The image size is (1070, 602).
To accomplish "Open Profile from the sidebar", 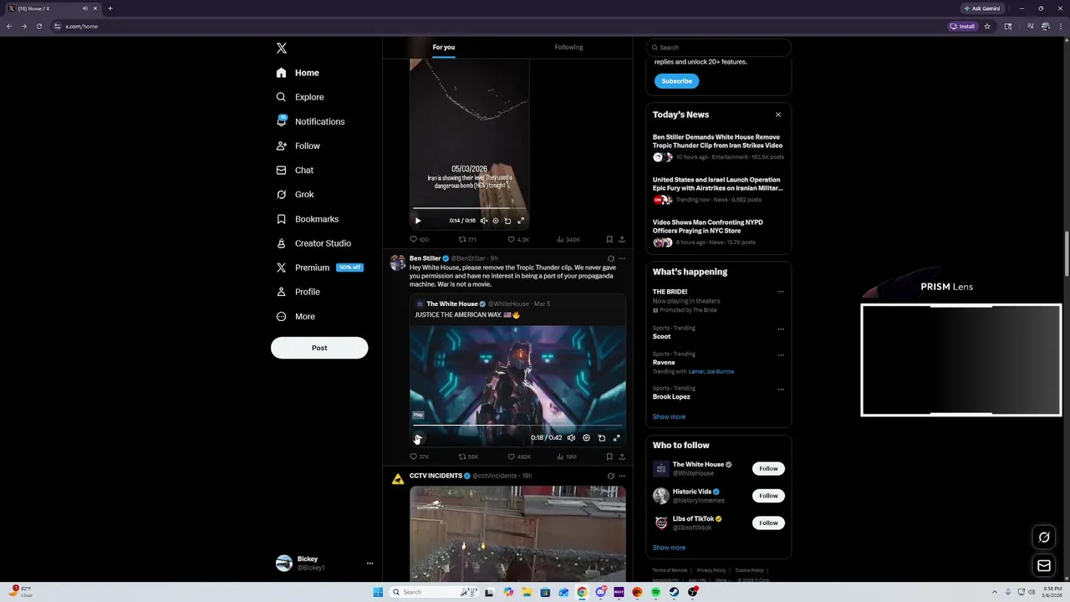I will 298,292.
